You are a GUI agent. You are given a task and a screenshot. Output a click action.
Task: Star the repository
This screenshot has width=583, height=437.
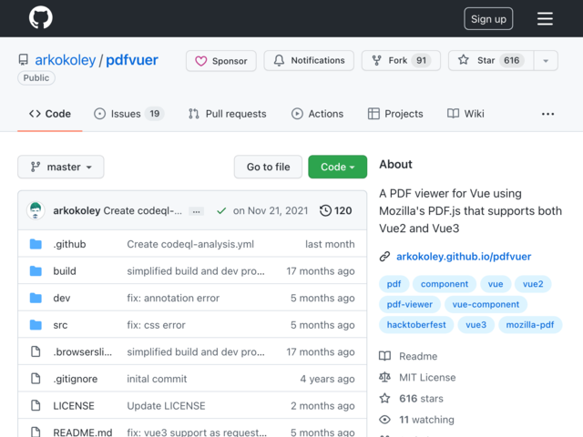[491, 60]
